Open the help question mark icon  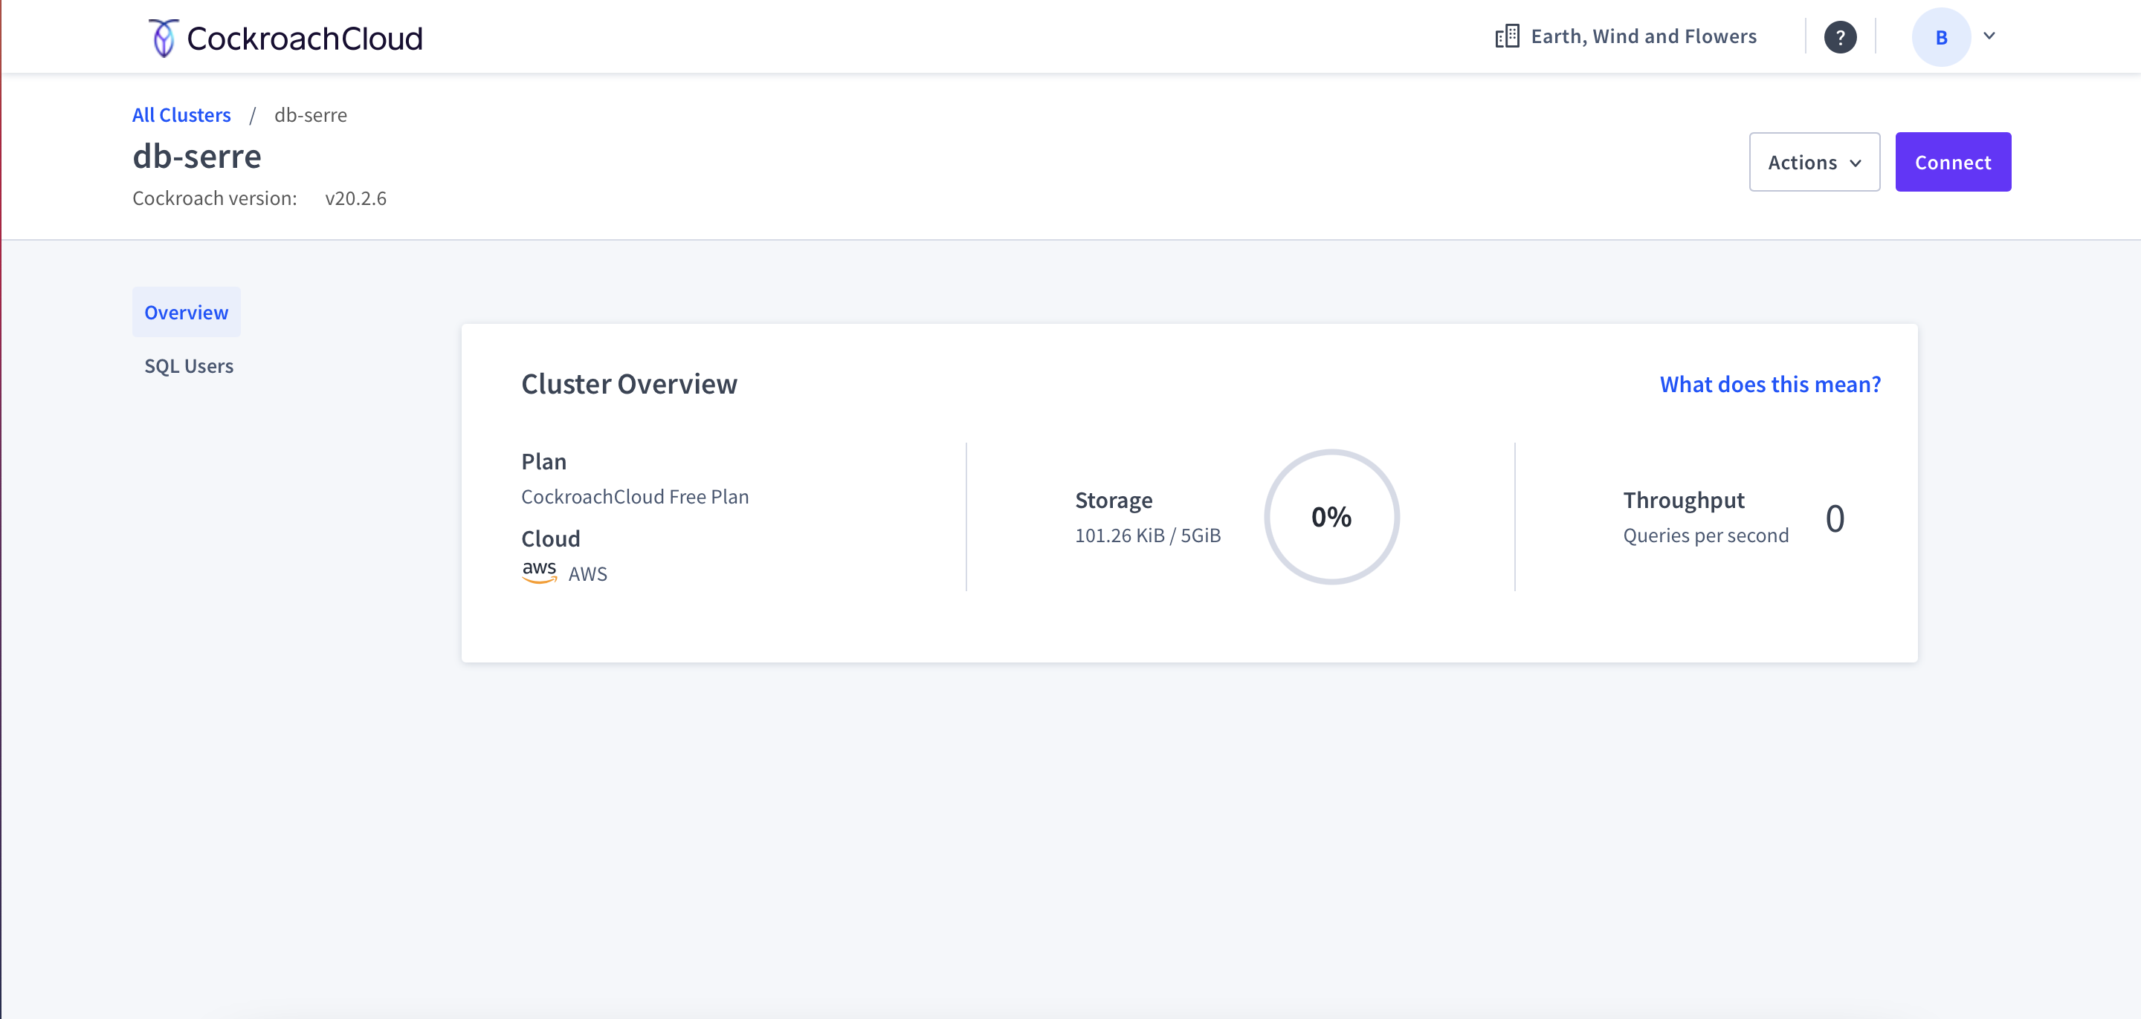(x=1839, y=37)
